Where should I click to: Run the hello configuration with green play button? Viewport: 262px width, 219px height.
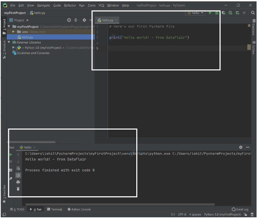coord(210,13)
